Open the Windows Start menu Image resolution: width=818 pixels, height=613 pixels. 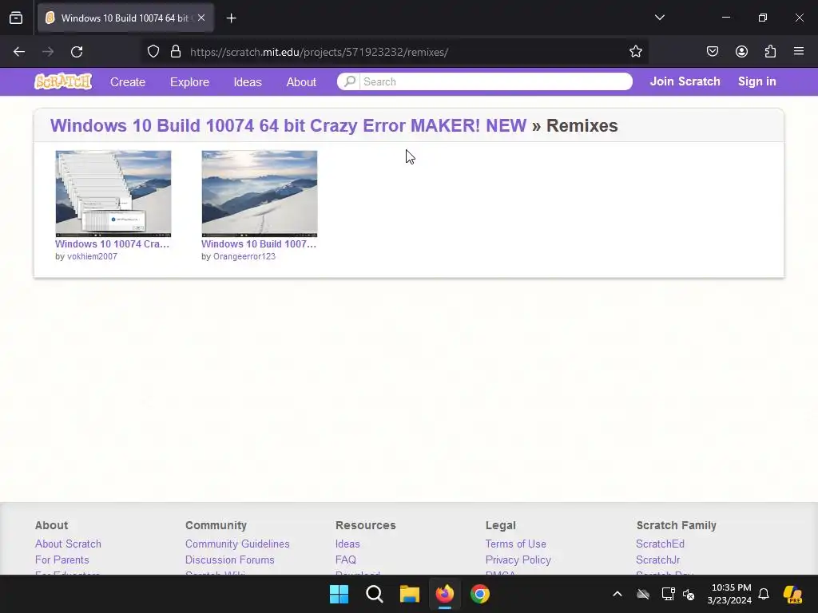(x=339, y=594)
